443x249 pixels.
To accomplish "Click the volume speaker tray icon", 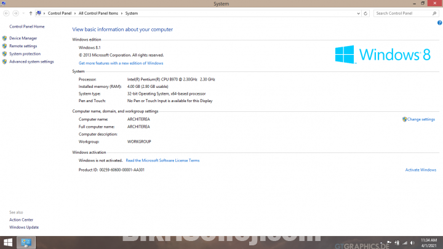I will pos(412,243).
